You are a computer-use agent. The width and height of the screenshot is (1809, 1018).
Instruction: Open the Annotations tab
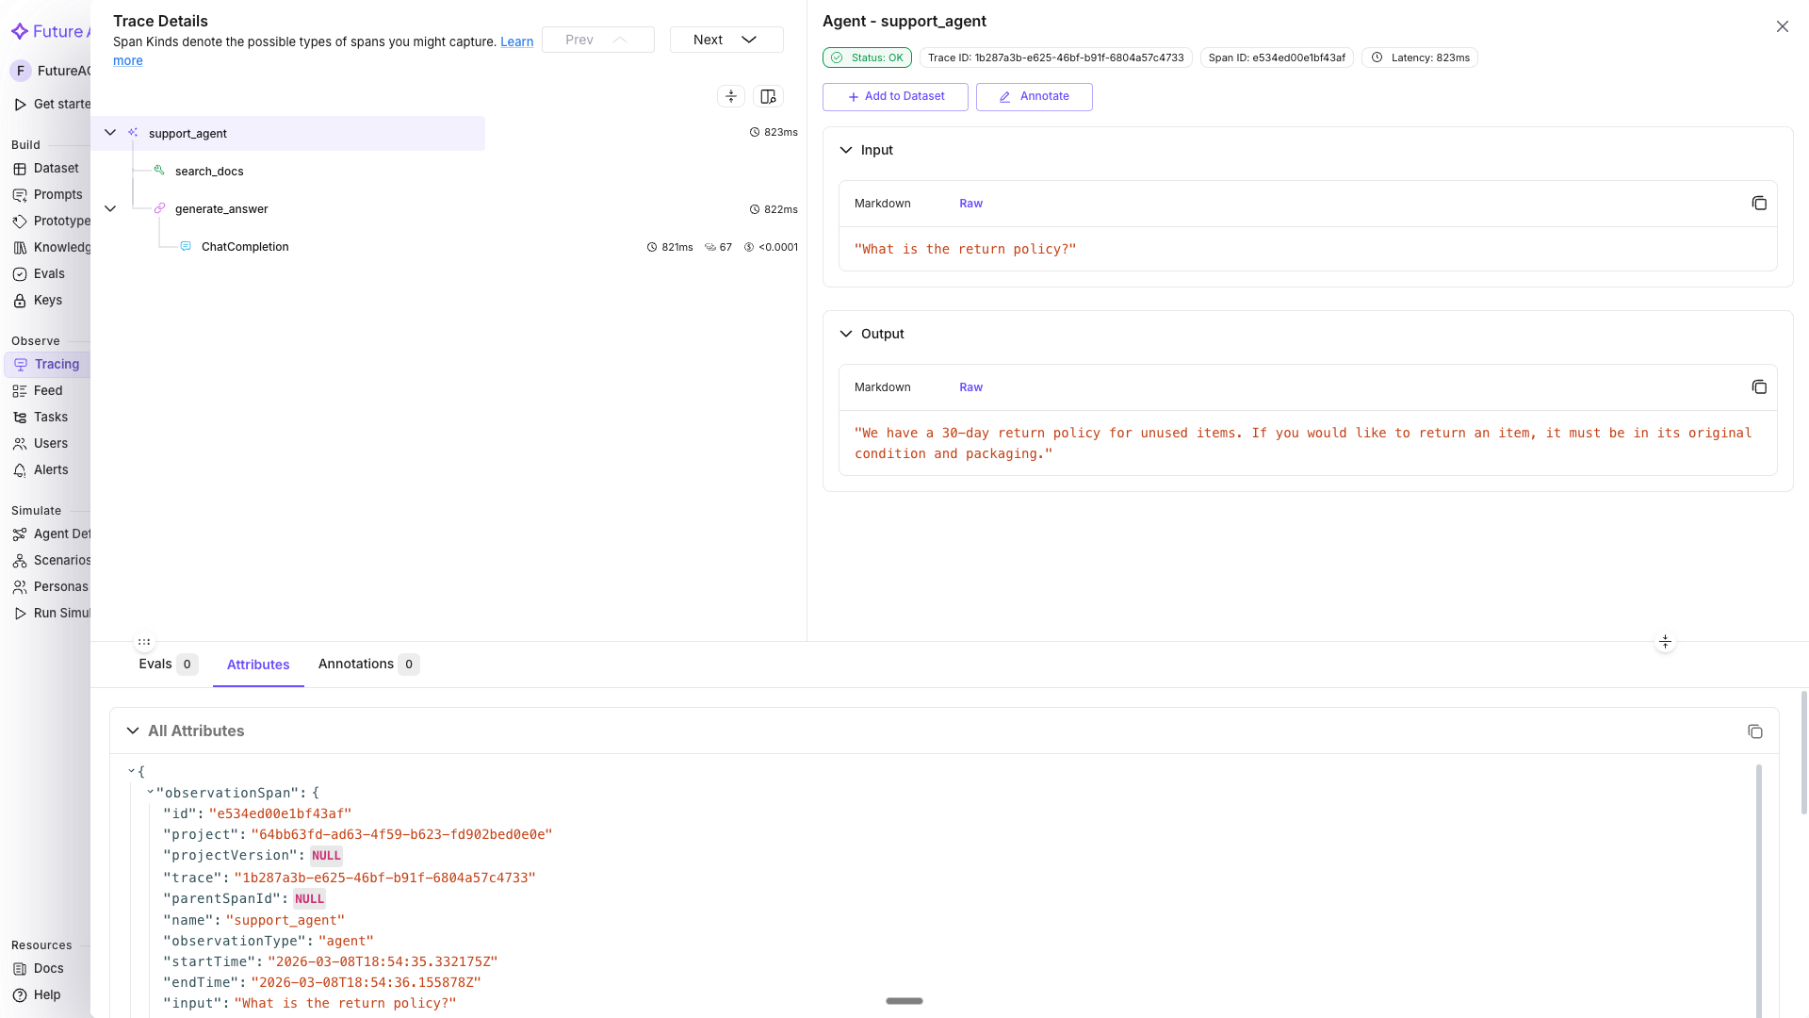(356, 664)
